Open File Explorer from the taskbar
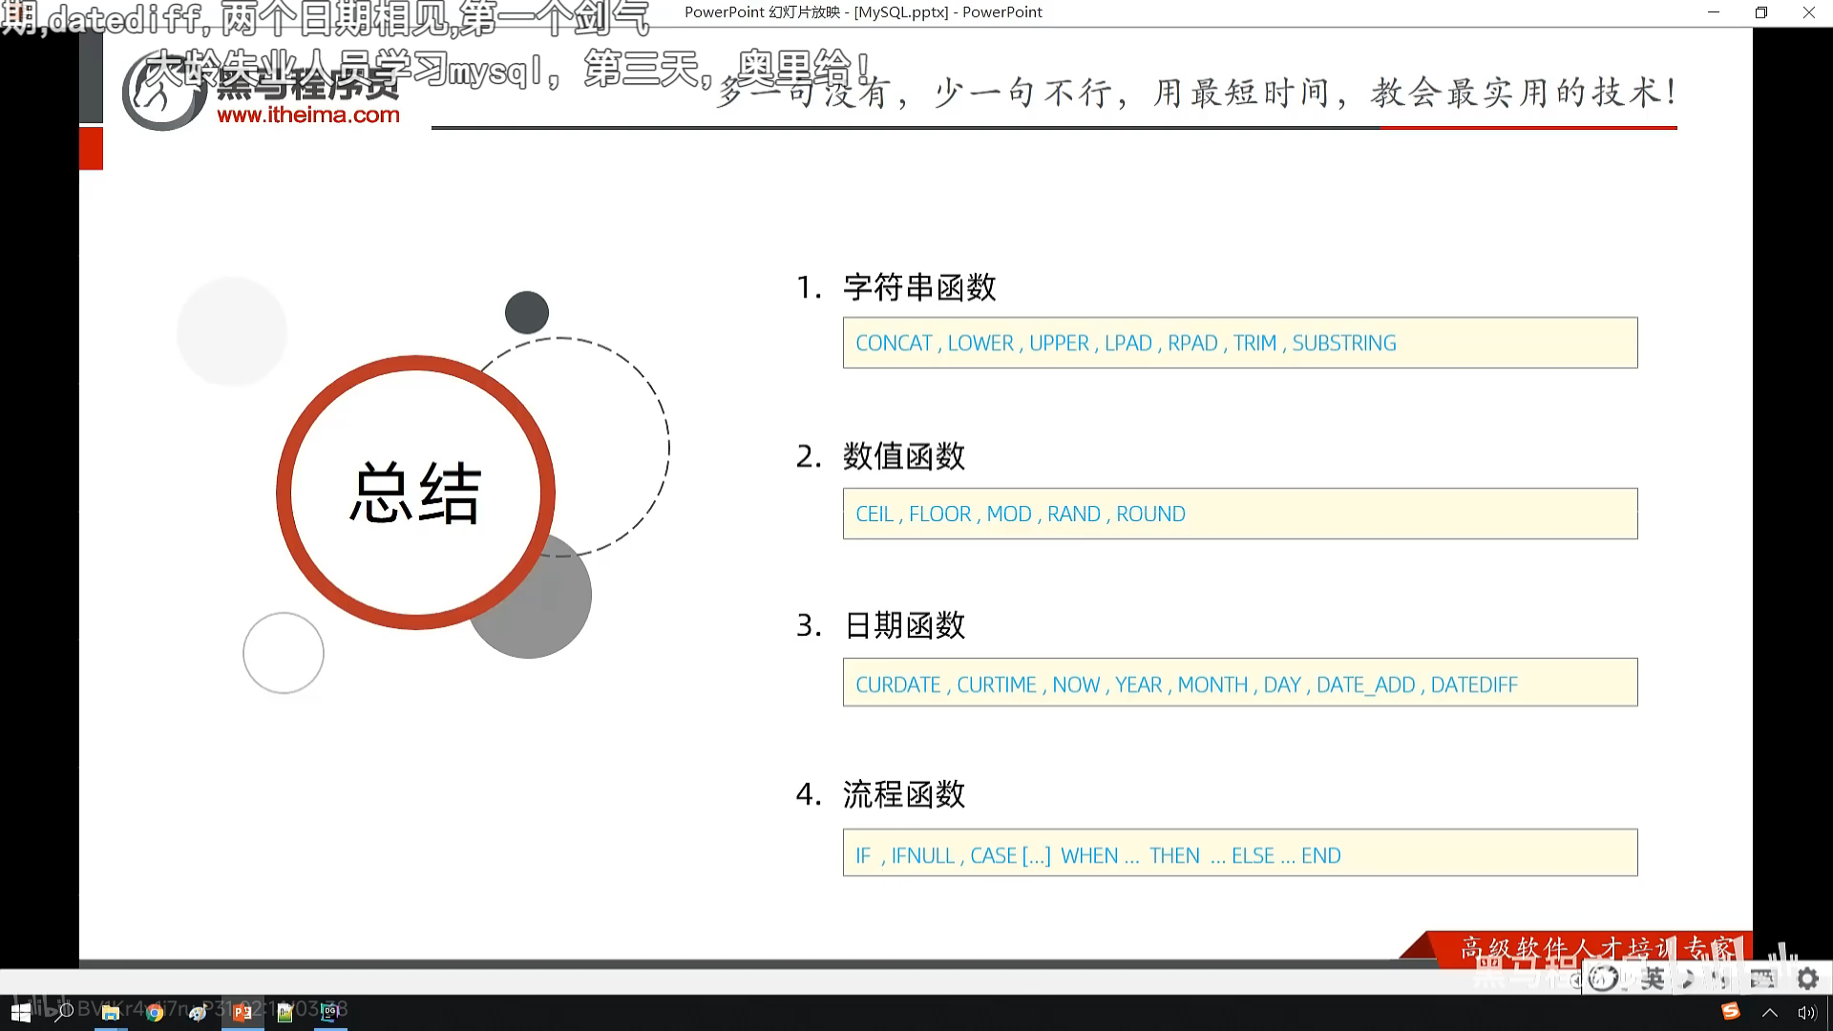Screen dimensions: 1833x1031 pos(110,1013)
